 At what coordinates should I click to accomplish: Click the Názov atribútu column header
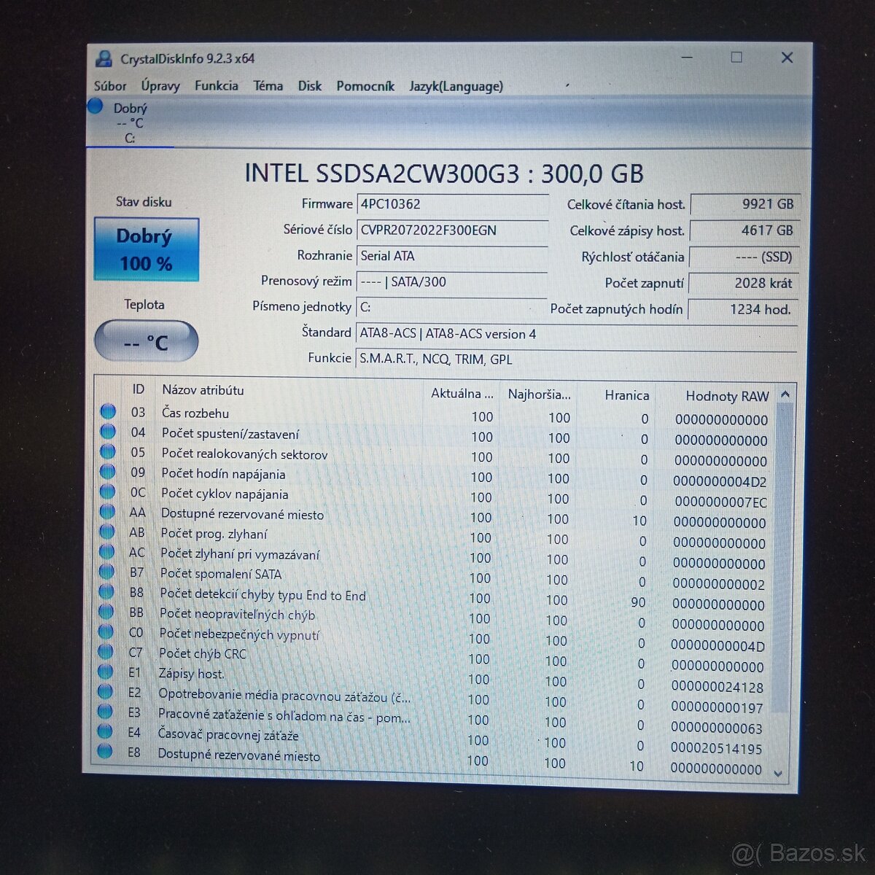click(x=203, y=390)
